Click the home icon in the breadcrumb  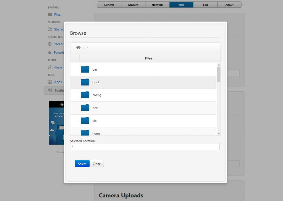coord(78,48)
